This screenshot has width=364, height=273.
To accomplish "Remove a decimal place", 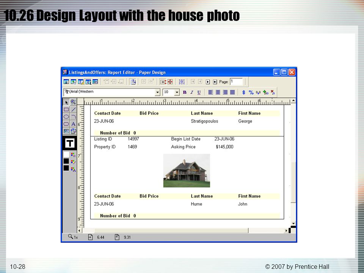I will click(273, 92).
